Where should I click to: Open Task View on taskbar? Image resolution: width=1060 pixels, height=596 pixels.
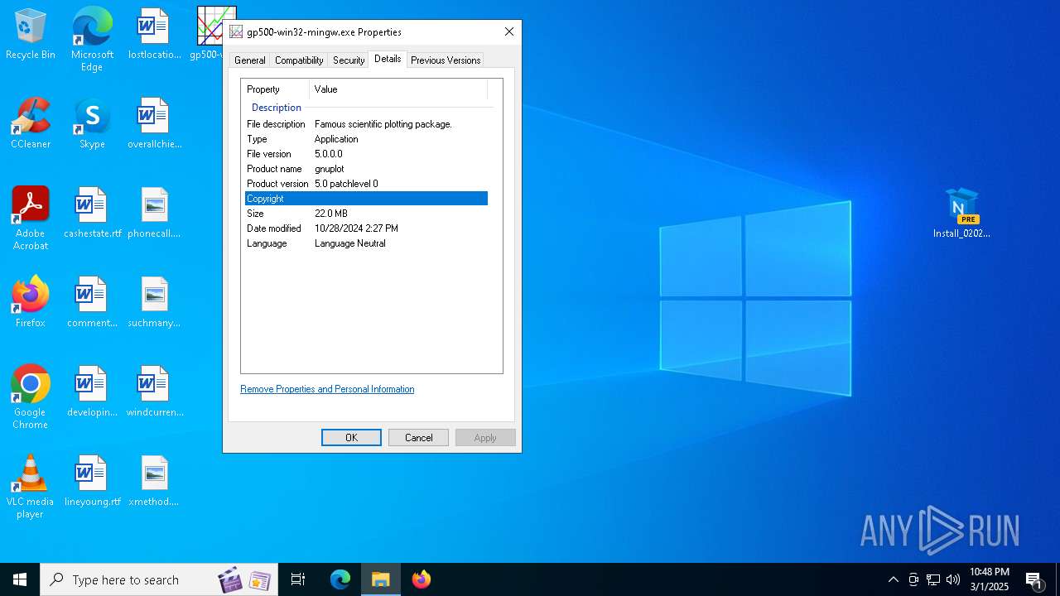tap(298, 579)
